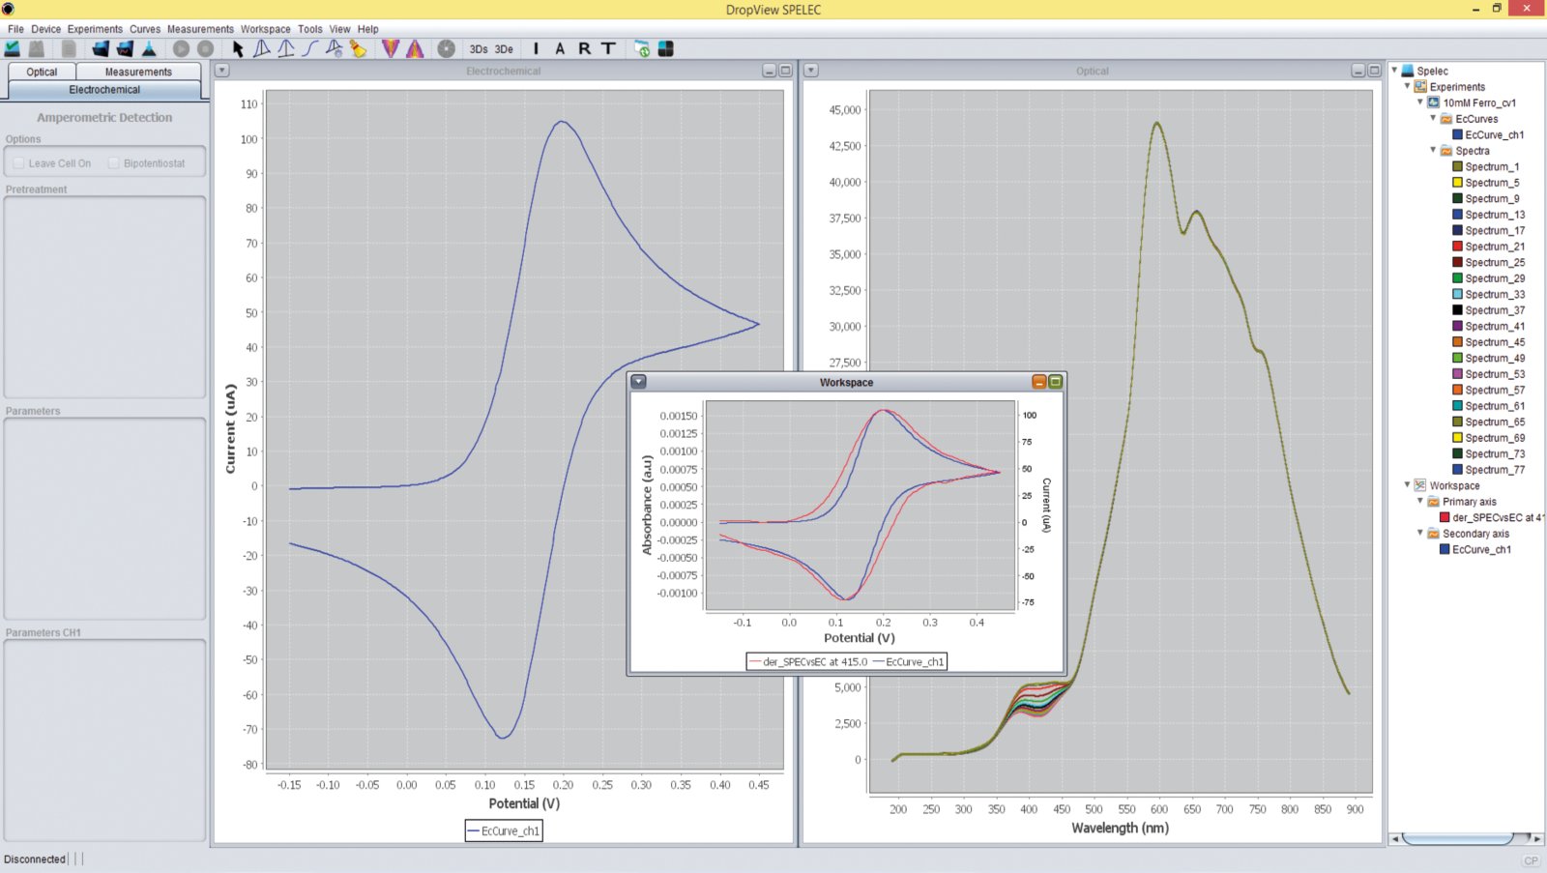Viewport: 1547px width, 873px height.
Task: Click the peak settings icon with gear
Action: (x=335, y=48)
